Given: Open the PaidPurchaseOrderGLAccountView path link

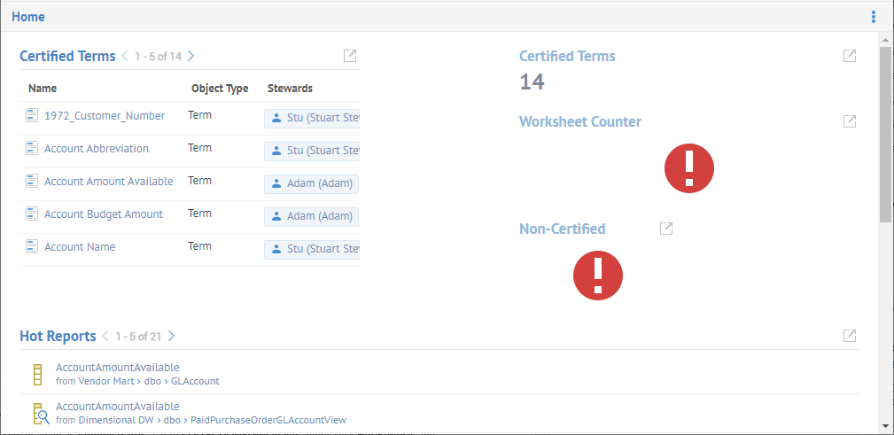Looking at the screenshot, I should 268,420.
